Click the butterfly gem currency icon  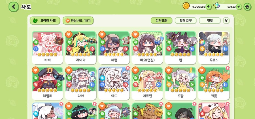click(x=217, y=7)
